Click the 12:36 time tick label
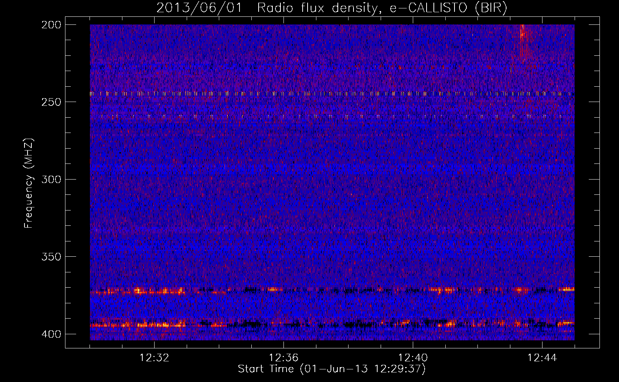This screenshot has height=382, width=619. [x=283, y=358]
